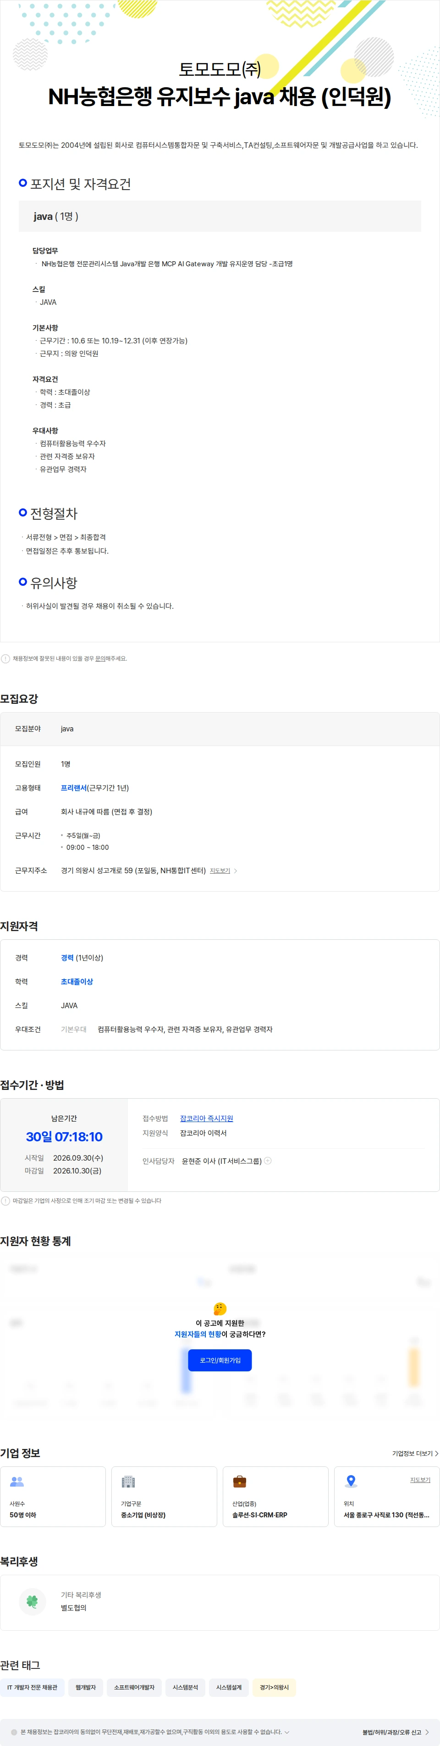
Task: Click the 지원자들의 현황 highlighted text
Action: (198, 1334)
